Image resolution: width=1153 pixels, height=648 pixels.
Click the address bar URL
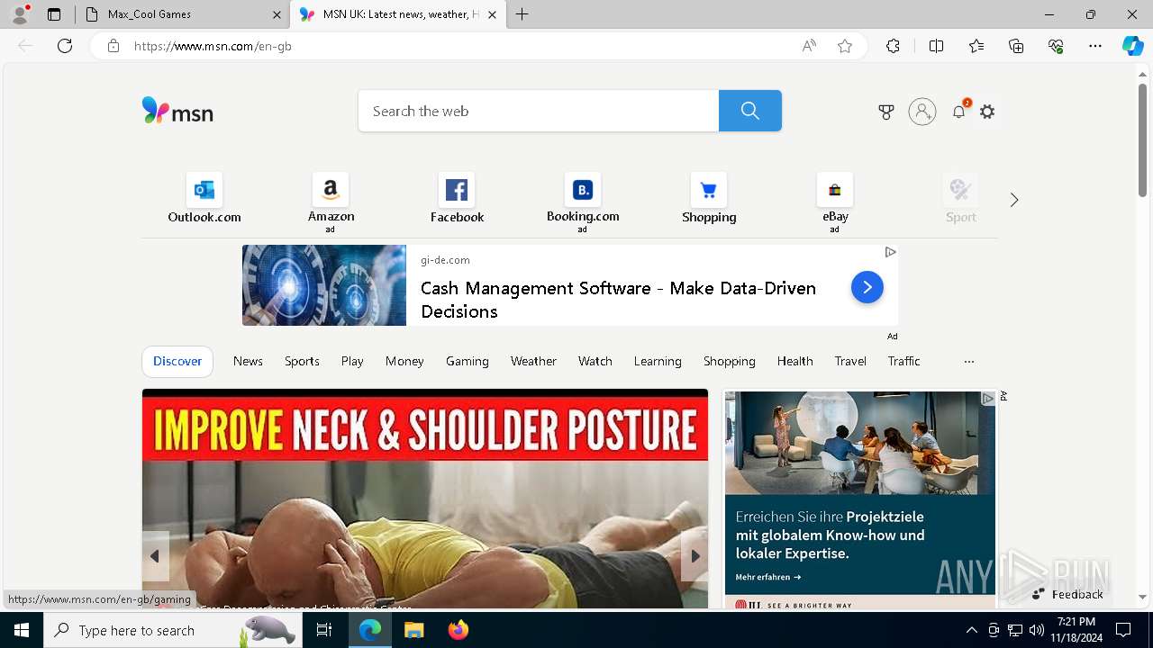click(213, 46)
